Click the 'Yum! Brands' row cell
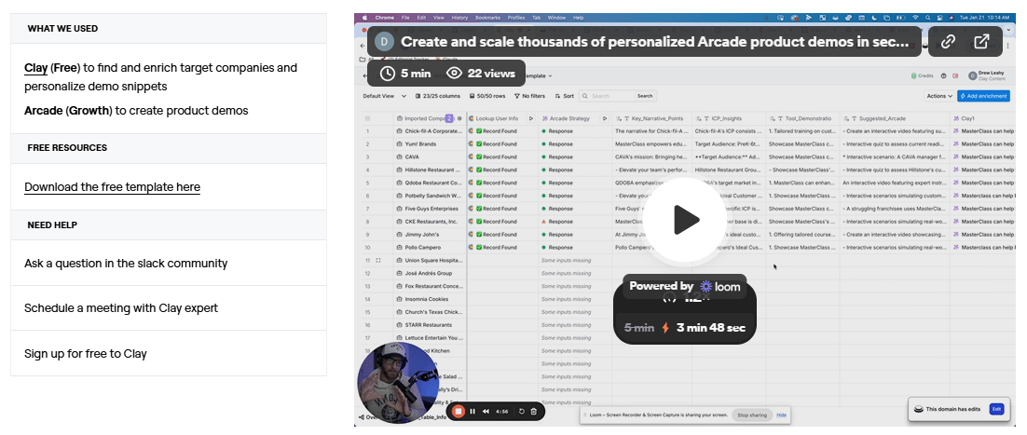Viewport: 1027px width, 435px height. point(431,144)
